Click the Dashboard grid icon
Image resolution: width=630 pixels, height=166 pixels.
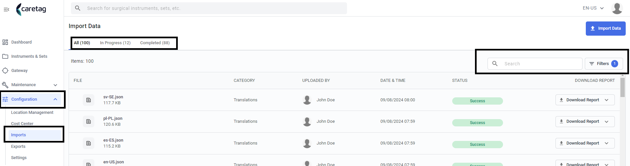coord(5,42)
